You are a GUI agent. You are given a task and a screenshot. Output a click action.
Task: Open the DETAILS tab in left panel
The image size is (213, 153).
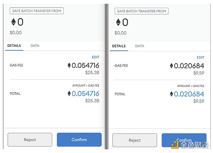coord(14,46)
